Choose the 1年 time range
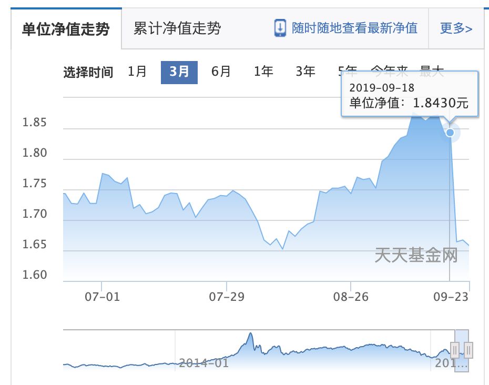 click(263, 72)
